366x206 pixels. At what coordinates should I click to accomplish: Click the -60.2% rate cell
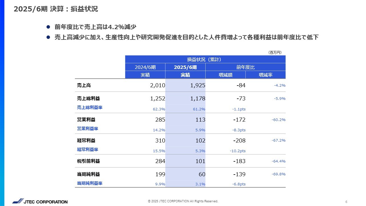coord(279,120)
